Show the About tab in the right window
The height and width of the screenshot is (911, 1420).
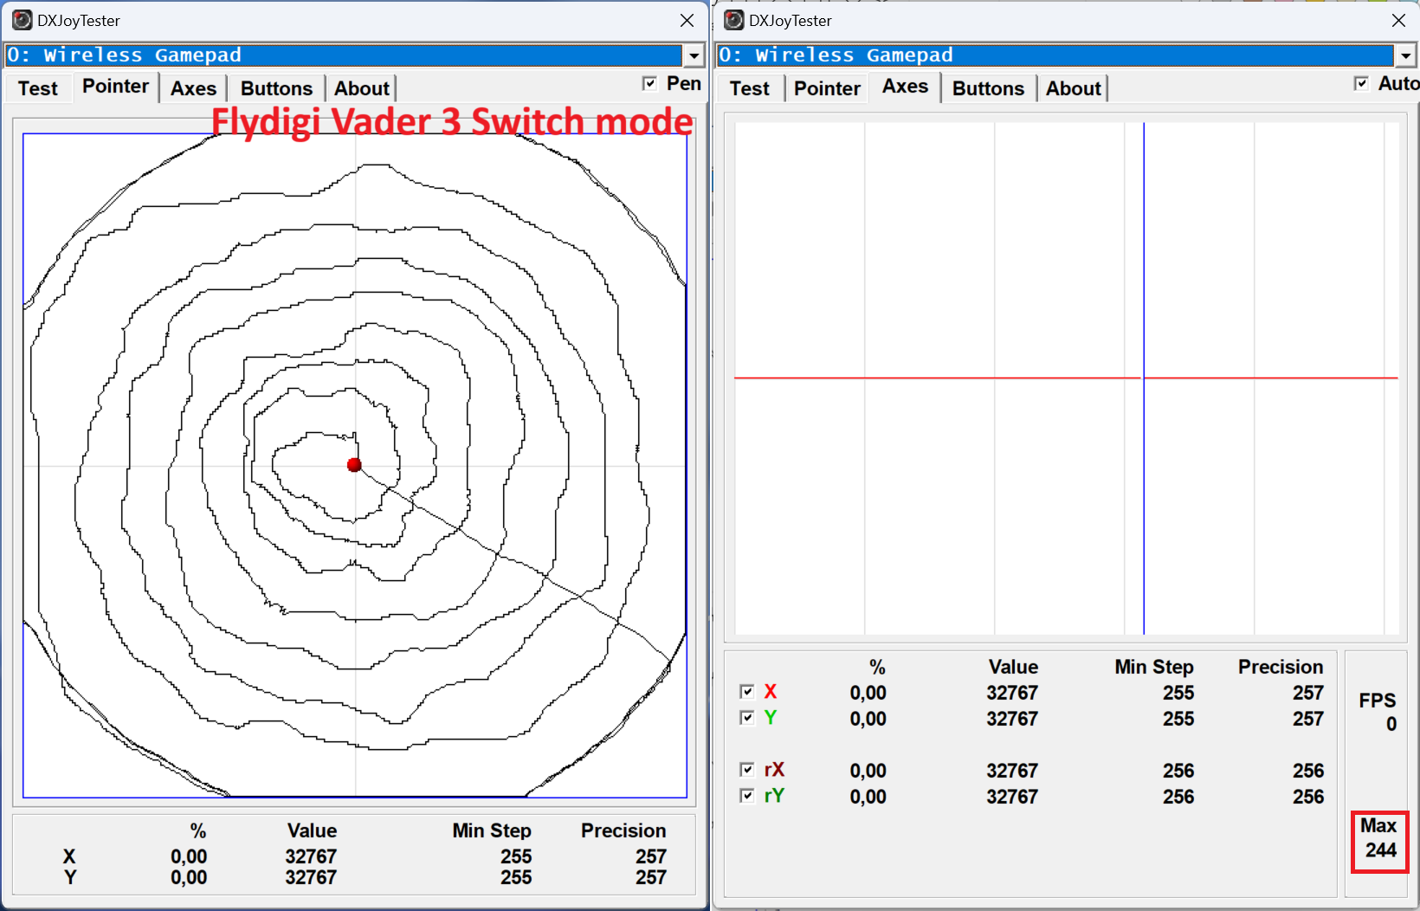[x=1074, y=88]
